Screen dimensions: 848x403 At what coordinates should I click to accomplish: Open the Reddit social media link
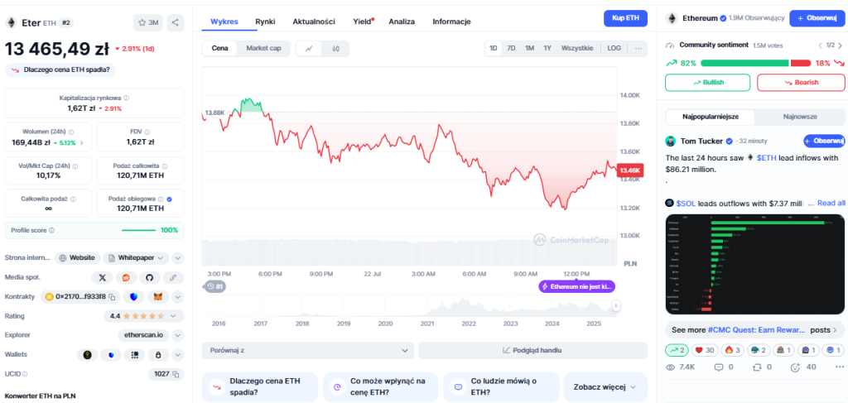[126, 278]
